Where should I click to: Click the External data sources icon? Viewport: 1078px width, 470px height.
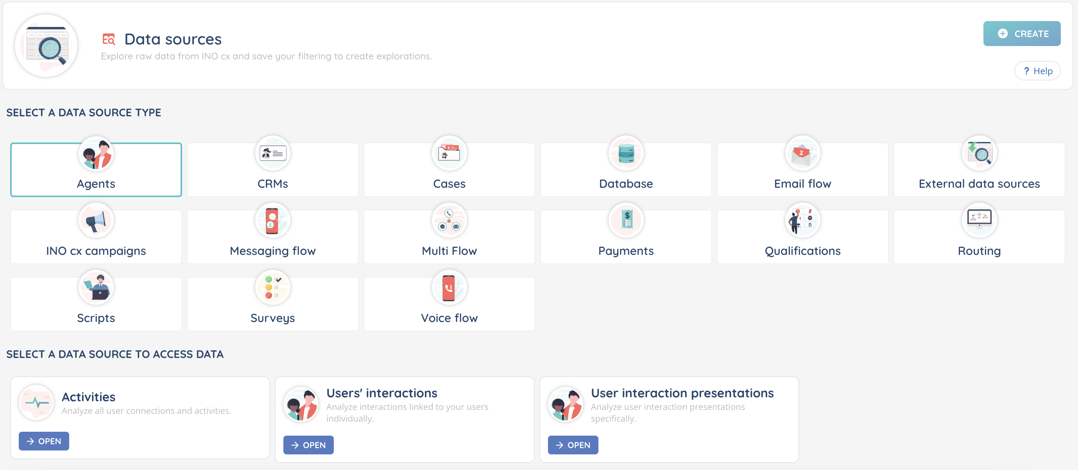[979, 153]
